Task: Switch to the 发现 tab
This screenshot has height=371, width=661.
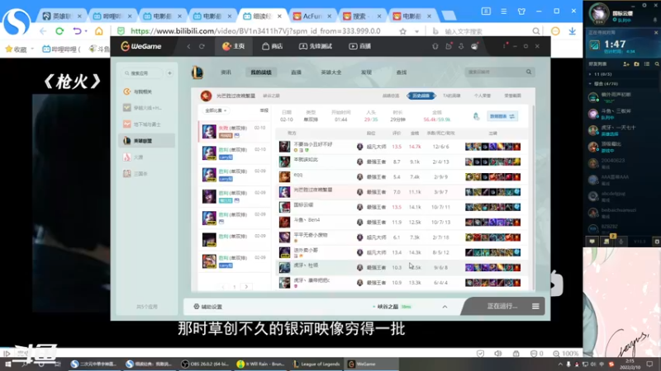Action: (x=366, y=73)
